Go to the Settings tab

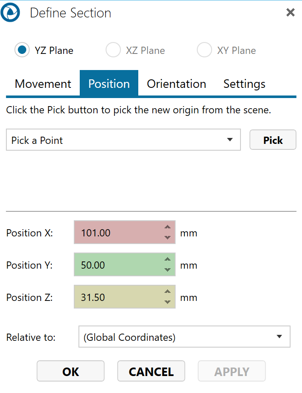244,84
